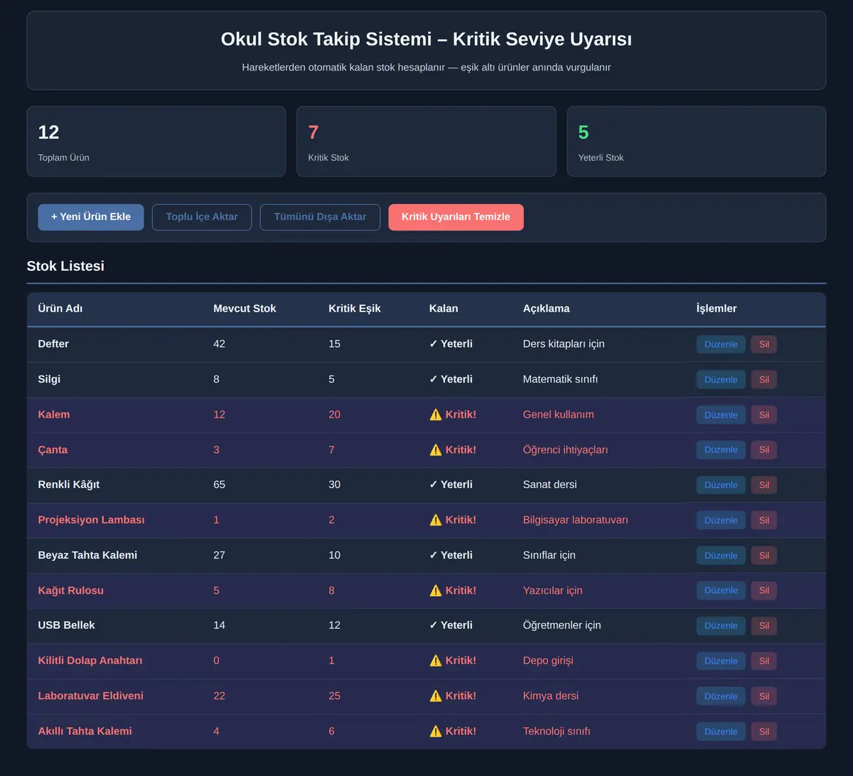This screenshot has width=853, height=776.
Task: Delete the Çanta row
Action: [764, 450]
